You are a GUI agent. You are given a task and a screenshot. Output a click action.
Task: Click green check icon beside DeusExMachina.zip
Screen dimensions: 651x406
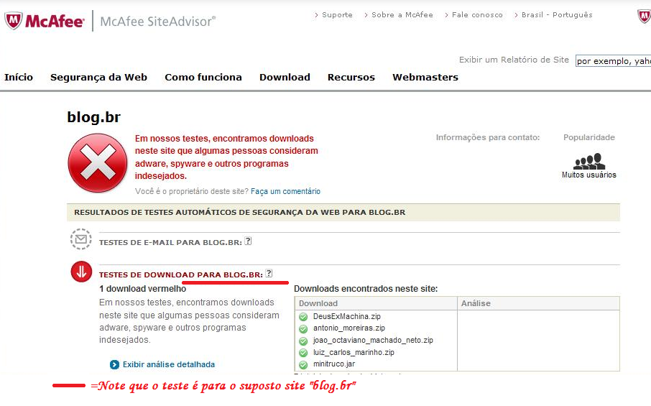pyautogui.click(x=303, y=317)
